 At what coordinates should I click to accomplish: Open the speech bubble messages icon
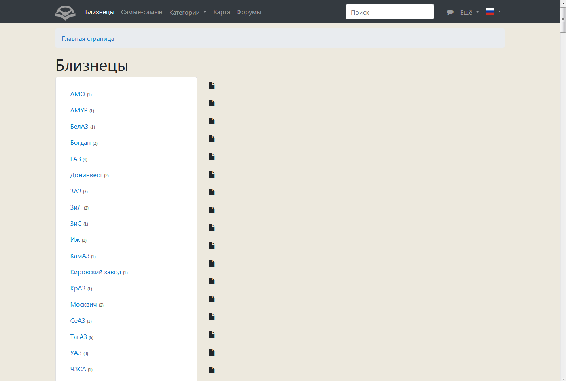450,12
